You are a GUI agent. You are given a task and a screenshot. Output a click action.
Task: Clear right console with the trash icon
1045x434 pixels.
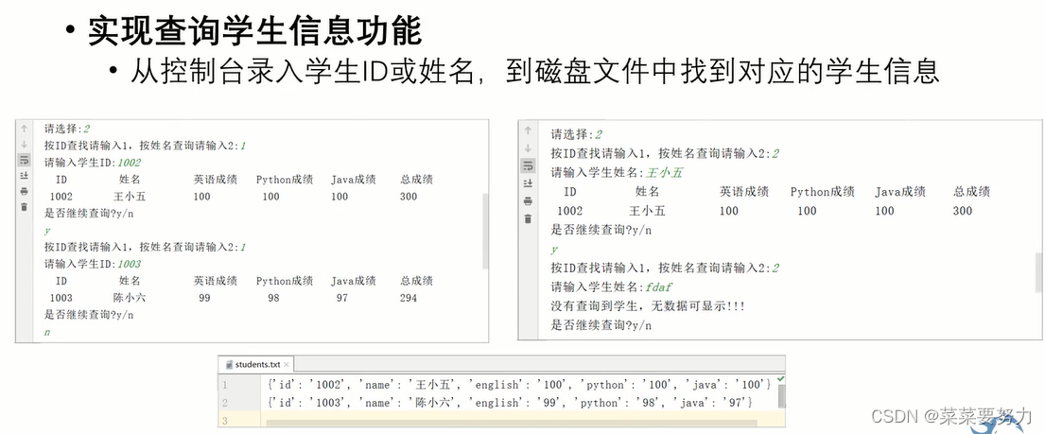pos(528,218)
